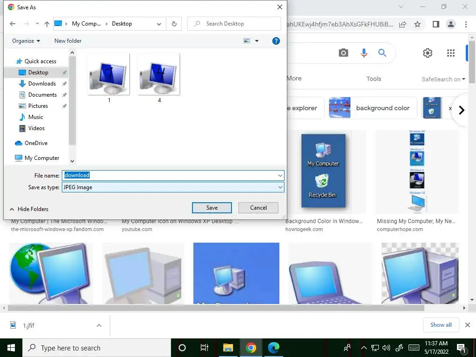The height and width of the screenshot is (357, 476).
Task: Select Desktop in the navigation pane
Action: point(37,73)
